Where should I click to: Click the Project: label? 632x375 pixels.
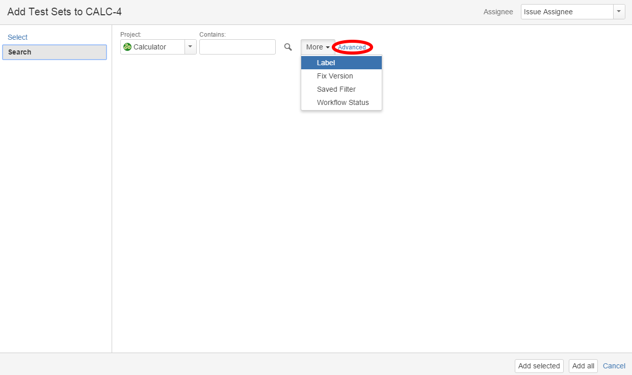click(x=130, y=35)
